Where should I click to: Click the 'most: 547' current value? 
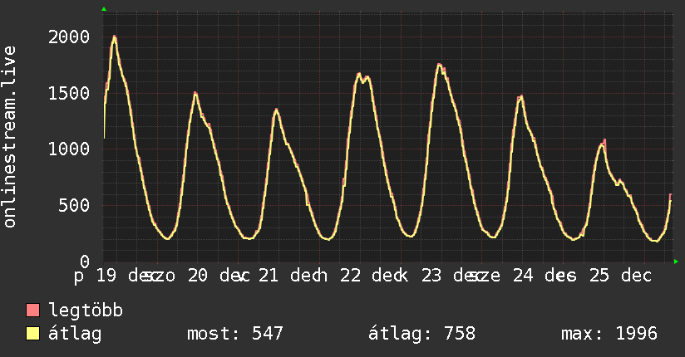[235, 334]
